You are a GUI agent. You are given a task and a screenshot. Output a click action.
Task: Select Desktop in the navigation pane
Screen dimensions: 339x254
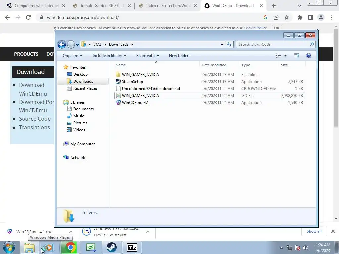[77, 74]
